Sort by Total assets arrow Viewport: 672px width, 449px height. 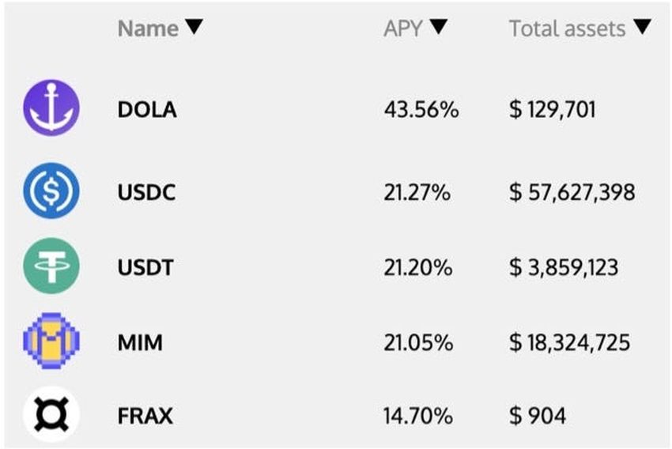pyautogui.click(x=643, y=28)
